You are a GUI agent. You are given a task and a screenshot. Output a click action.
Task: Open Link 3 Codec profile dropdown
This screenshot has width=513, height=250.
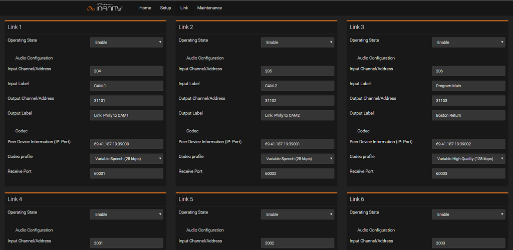[468, 159]
